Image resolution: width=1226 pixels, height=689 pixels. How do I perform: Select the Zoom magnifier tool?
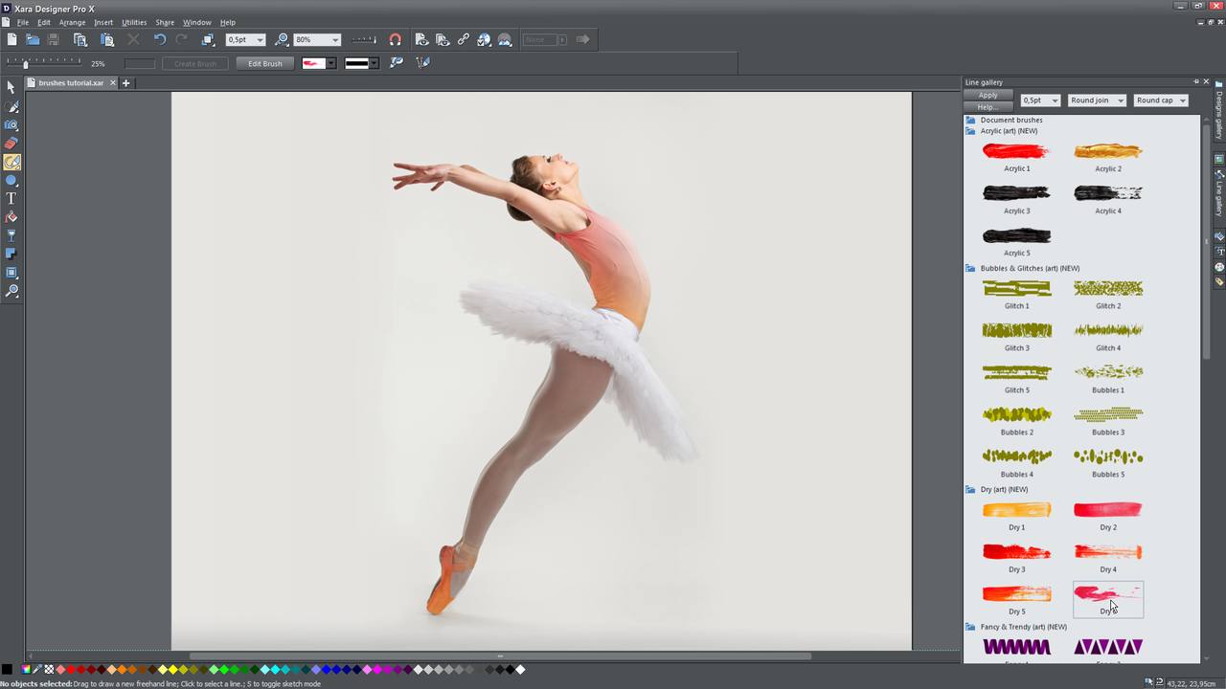pos(11,291)
